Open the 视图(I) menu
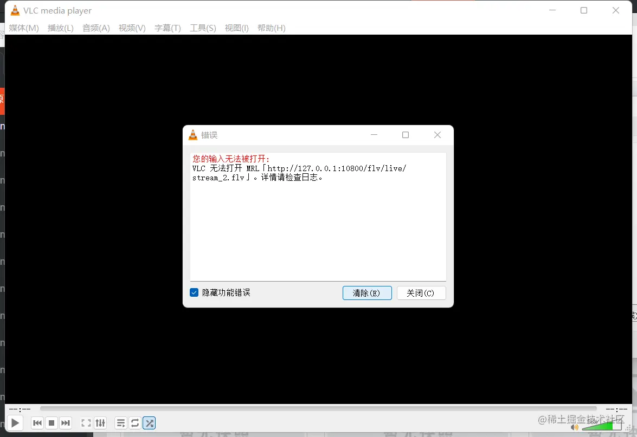The image size is (637, 437). coord(237,28)
